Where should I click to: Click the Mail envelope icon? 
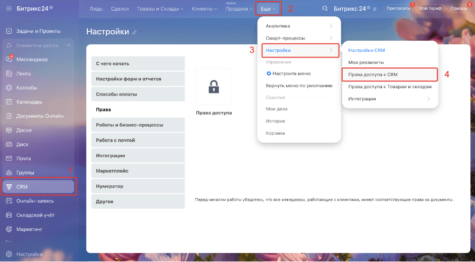point(9,158)
